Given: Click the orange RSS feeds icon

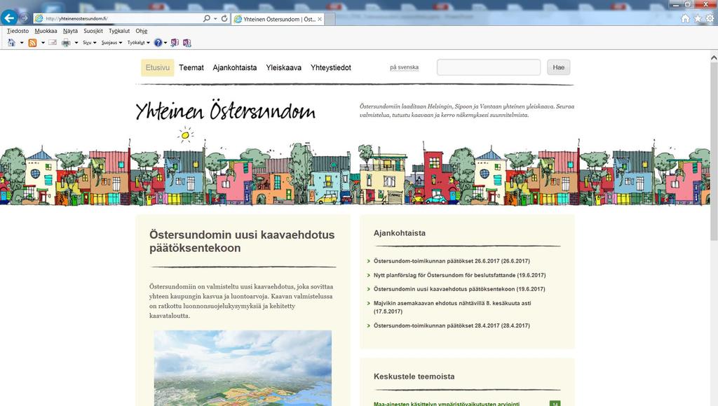Looking at the screenshot, I should 32,43.
